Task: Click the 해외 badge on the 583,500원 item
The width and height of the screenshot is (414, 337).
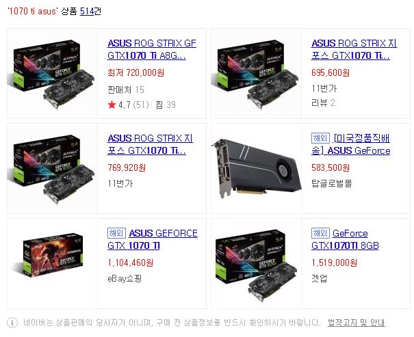Action: point(320,138)
